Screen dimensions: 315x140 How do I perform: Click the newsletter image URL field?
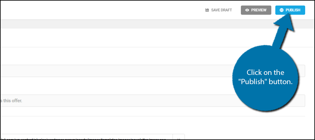(x=86, y=137)
